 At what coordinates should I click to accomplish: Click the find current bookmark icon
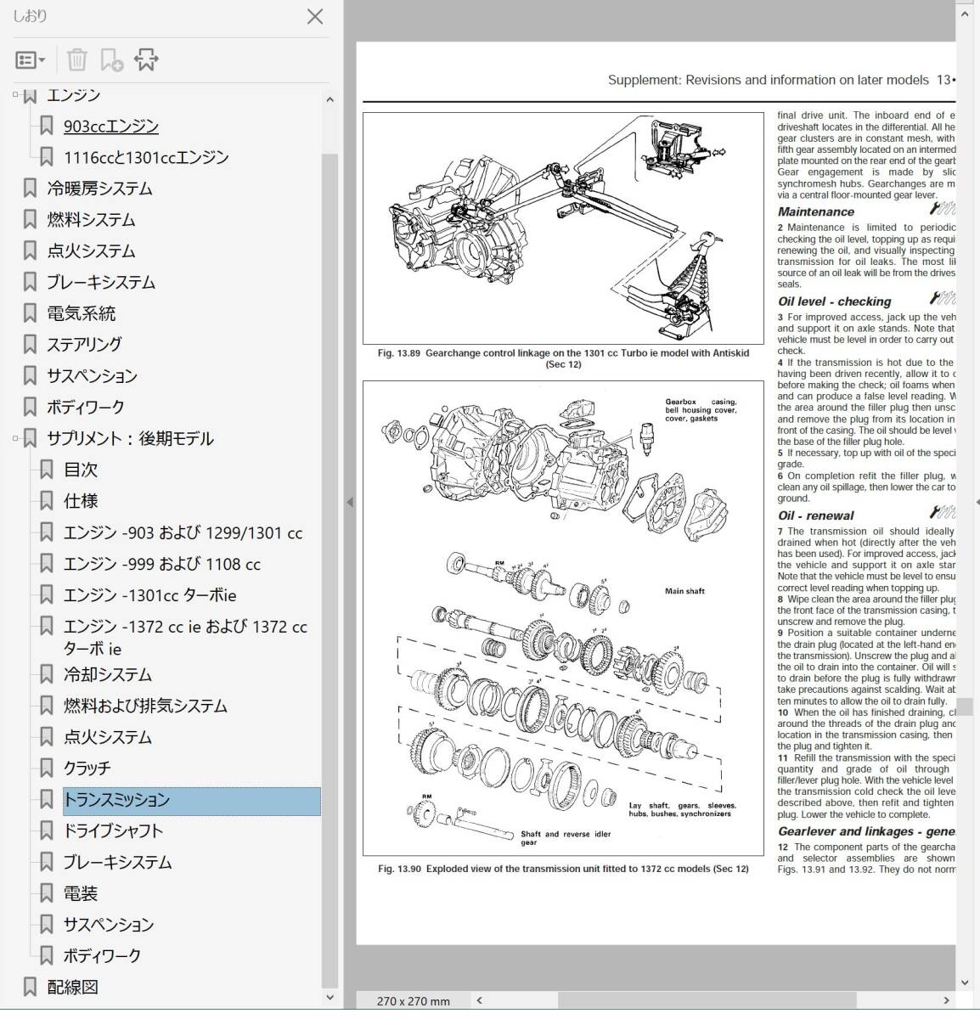pos(146,59)
